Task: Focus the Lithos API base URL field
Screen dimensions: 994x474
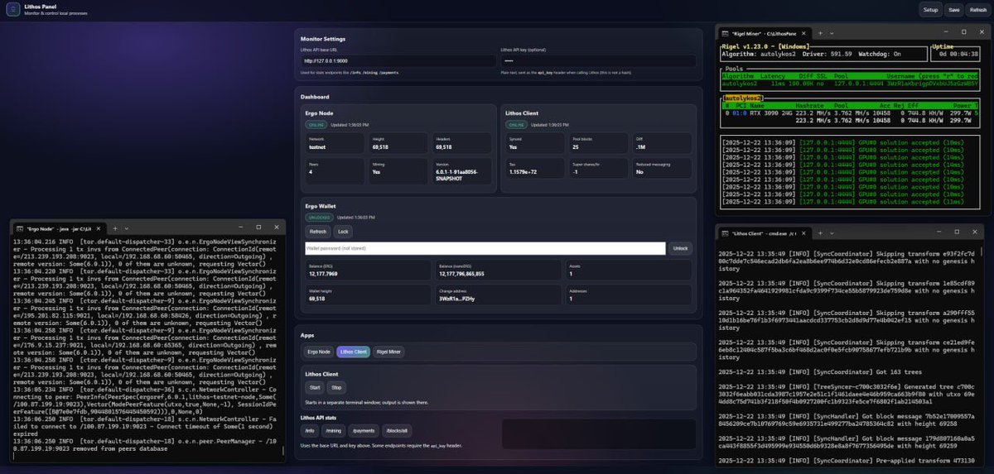Action: pos(397,61)
